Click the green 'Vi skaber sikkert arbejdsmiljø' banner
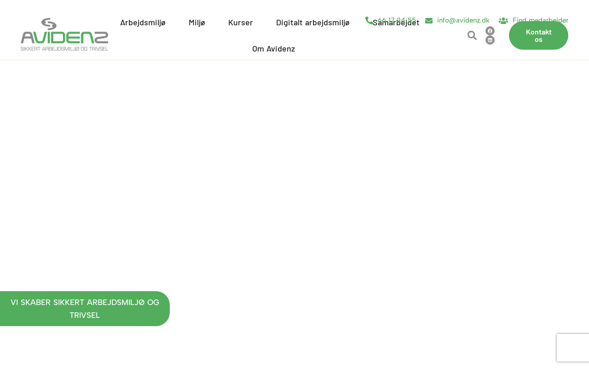The image size is (589, 368). click(85, 309)
